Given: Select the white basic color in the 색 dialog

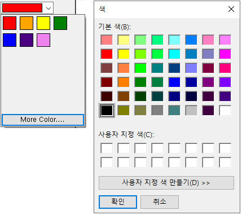Looking at the screenshot, I should [x=225, y=111].
